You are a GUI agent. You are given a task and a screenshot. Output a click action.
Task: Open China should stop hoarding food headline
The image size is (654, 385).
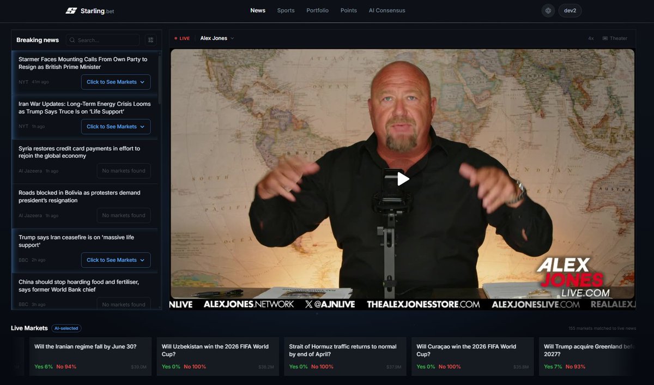pos(78,286)
